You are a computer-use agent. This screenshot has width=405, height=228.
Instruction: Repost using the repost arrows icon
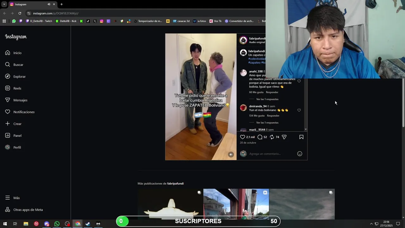tap(272, 137)
